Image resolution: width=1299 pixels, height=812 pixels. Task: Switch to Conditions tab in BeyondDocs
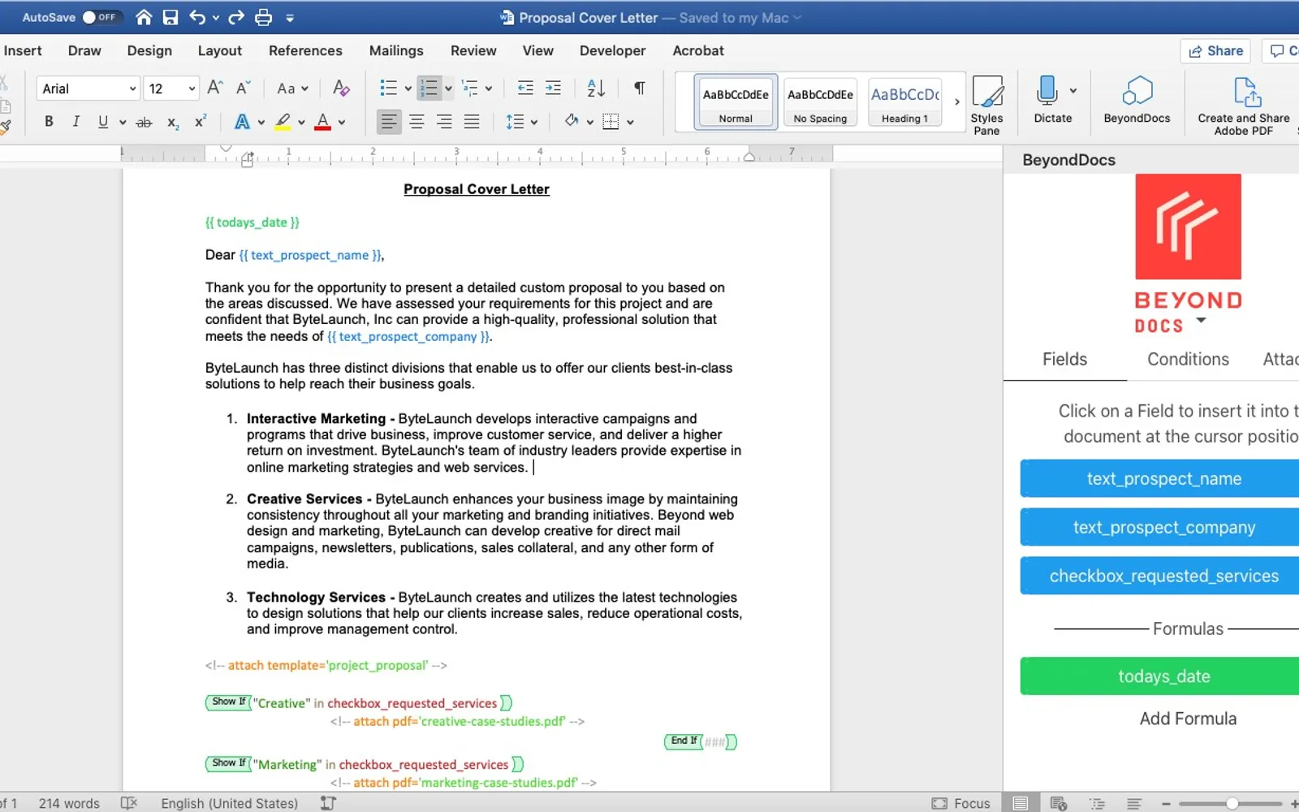click(1188, 359)
